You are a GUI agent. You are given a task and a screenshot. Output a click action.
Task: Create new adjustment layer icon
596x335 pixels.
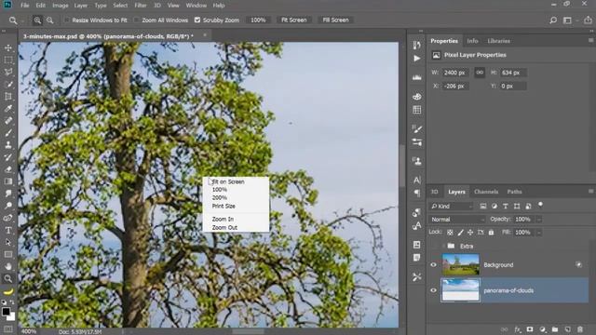tap(542, 329)
